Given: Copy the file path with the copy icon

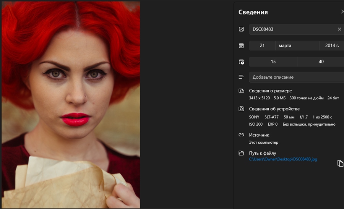Looking at the screenshot, I should coord(340,163).
